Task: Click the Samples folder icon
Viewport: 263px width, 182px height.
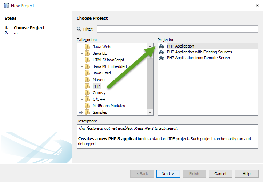Action: click(87, 112)
